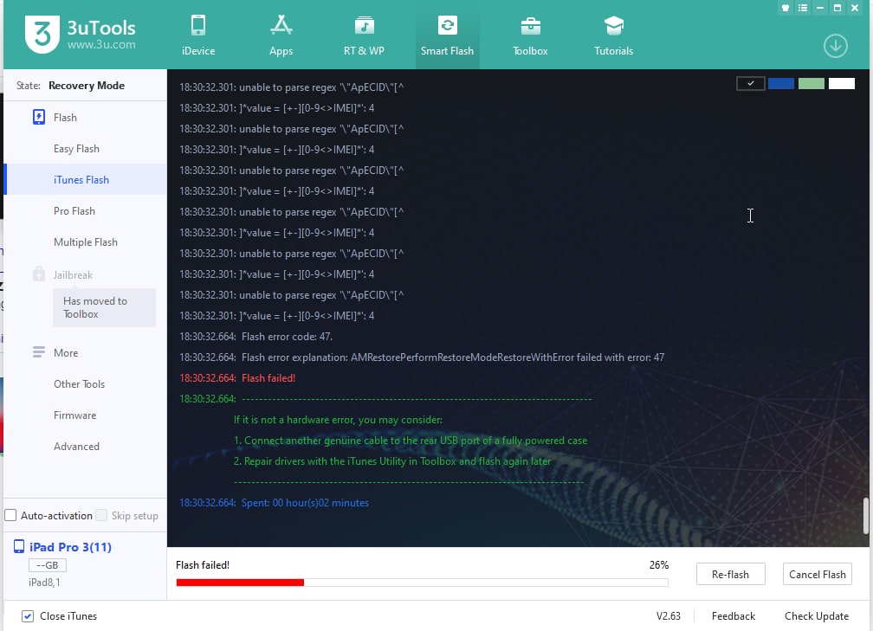Click the Jailbreak lock icon
This screenshot has height=631, width=873.
[x=38, y=274]
